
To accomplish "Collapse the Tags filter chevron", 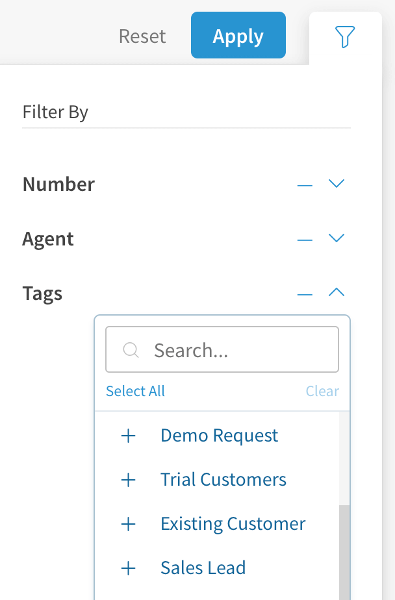I will tap(336, 293).
